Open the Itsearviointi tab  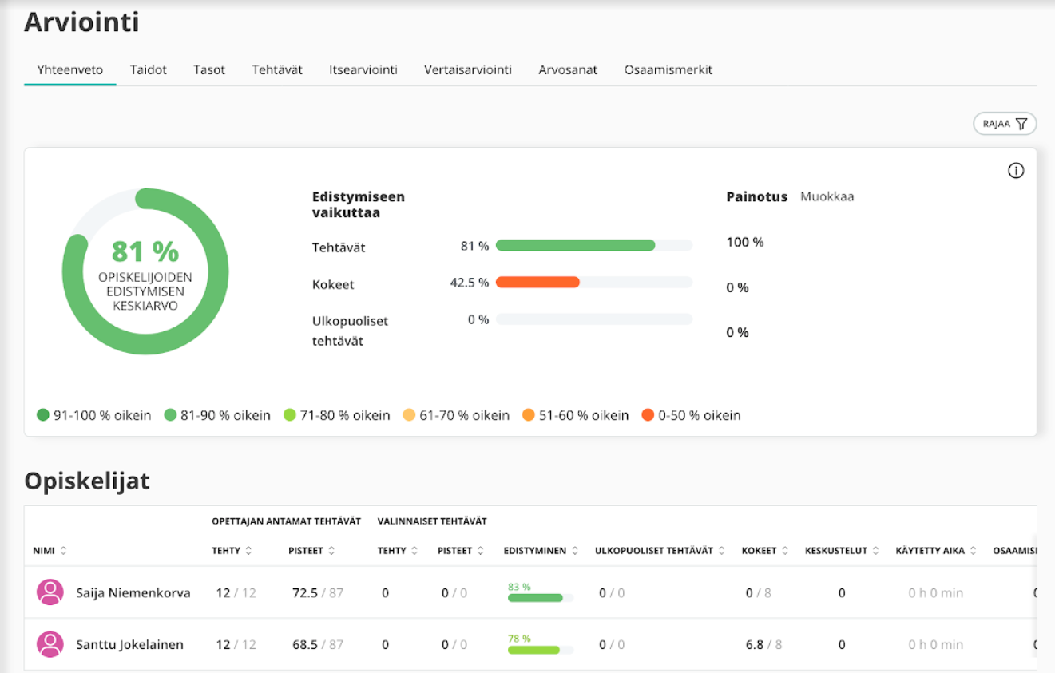pos(363,70)
